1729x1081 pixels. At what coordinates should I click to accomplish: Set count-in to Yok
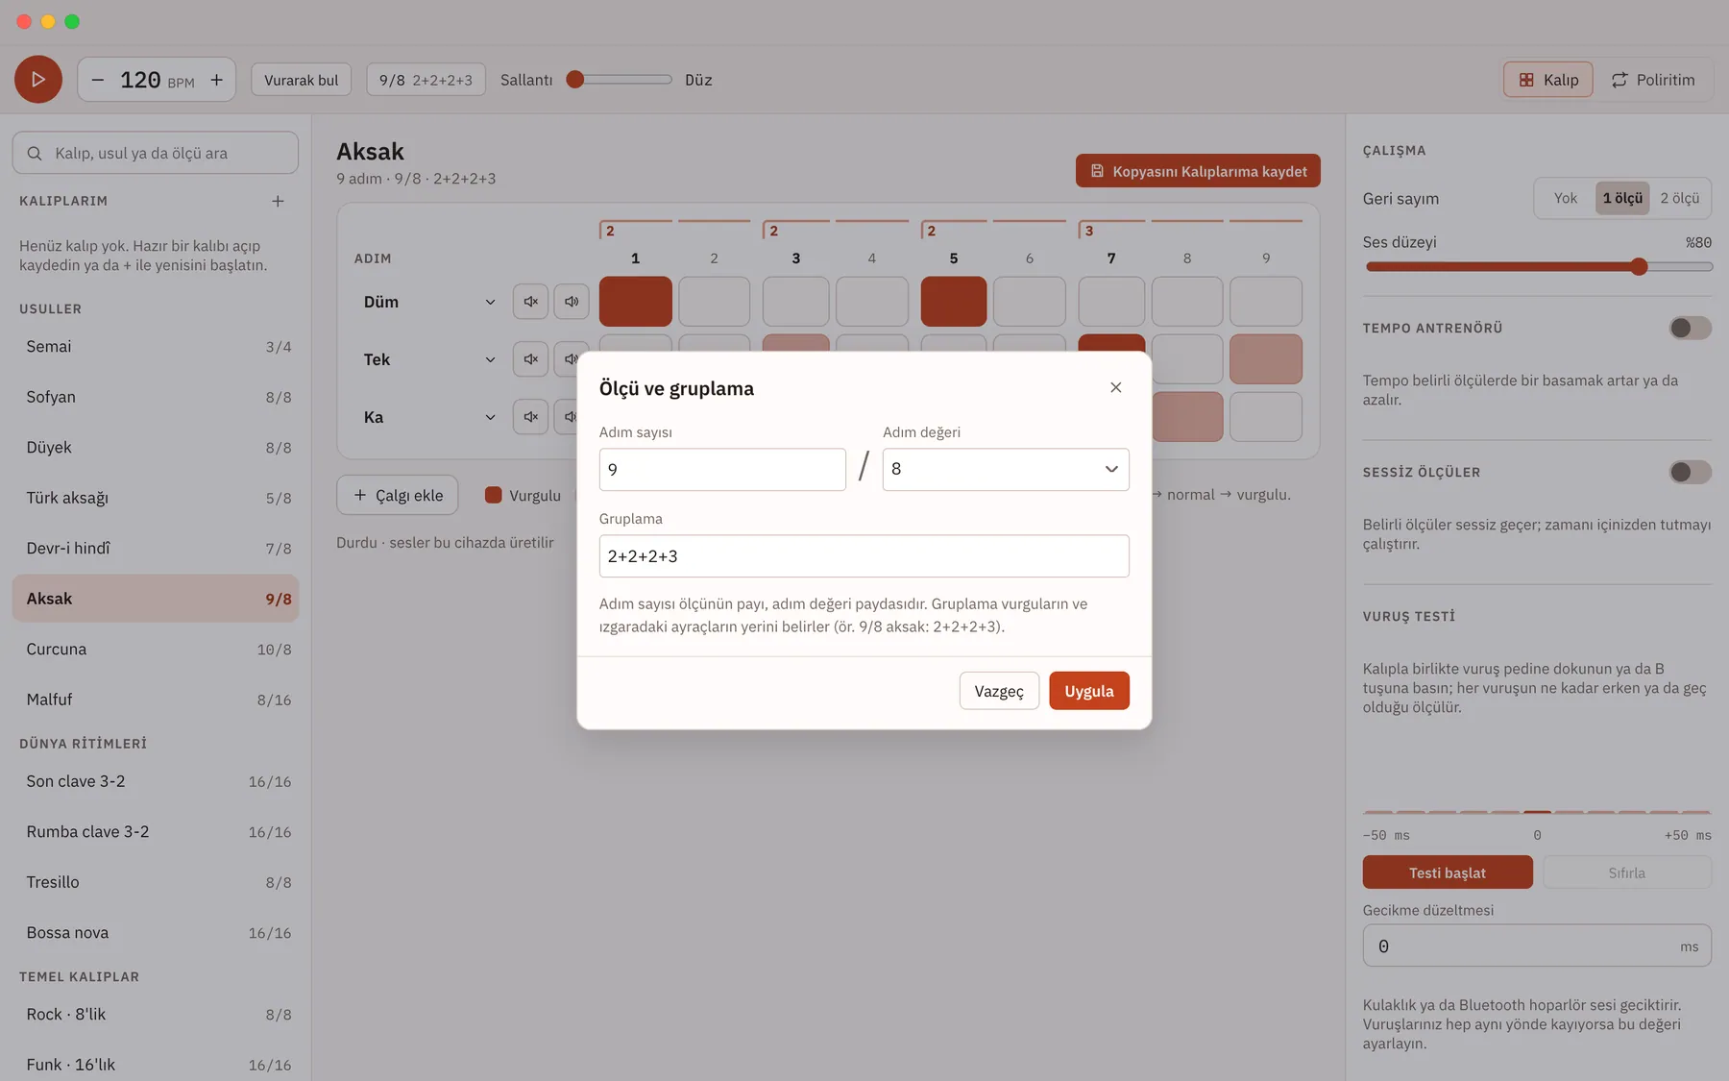(1566, 198)
